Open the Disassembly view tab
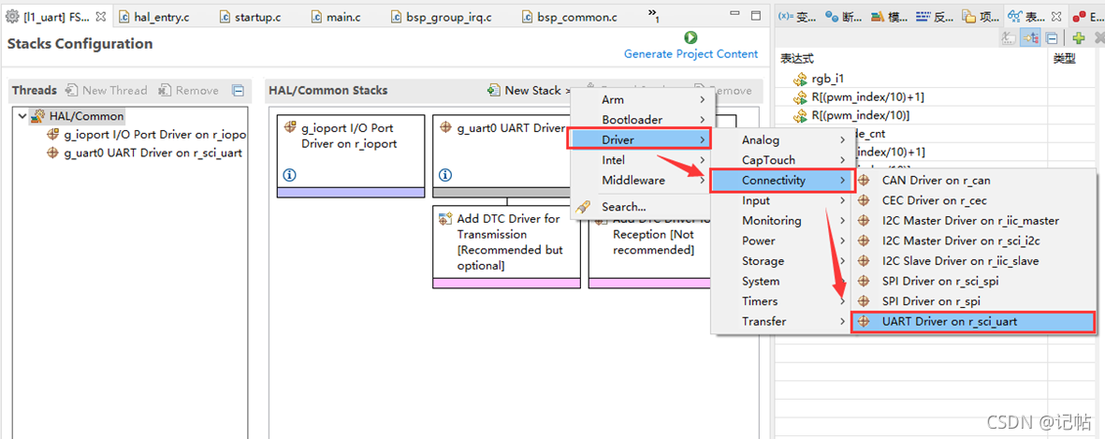 935,16
